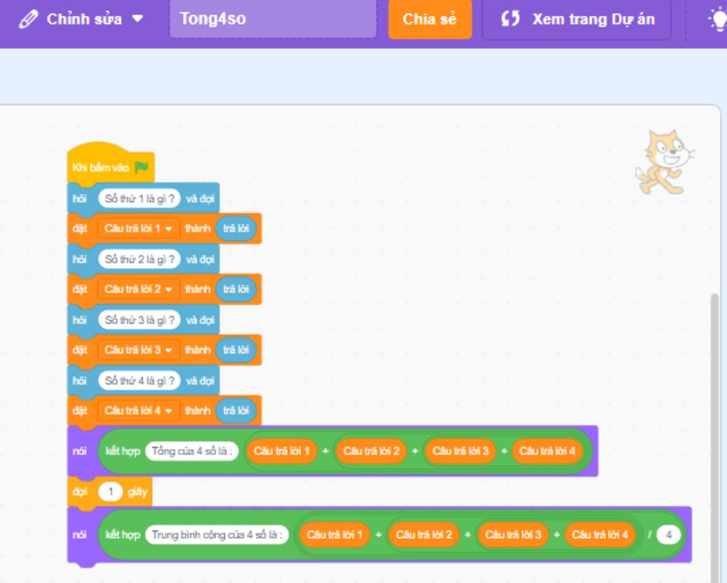
Task: Select the last nói block label
Action: point(80,535)
